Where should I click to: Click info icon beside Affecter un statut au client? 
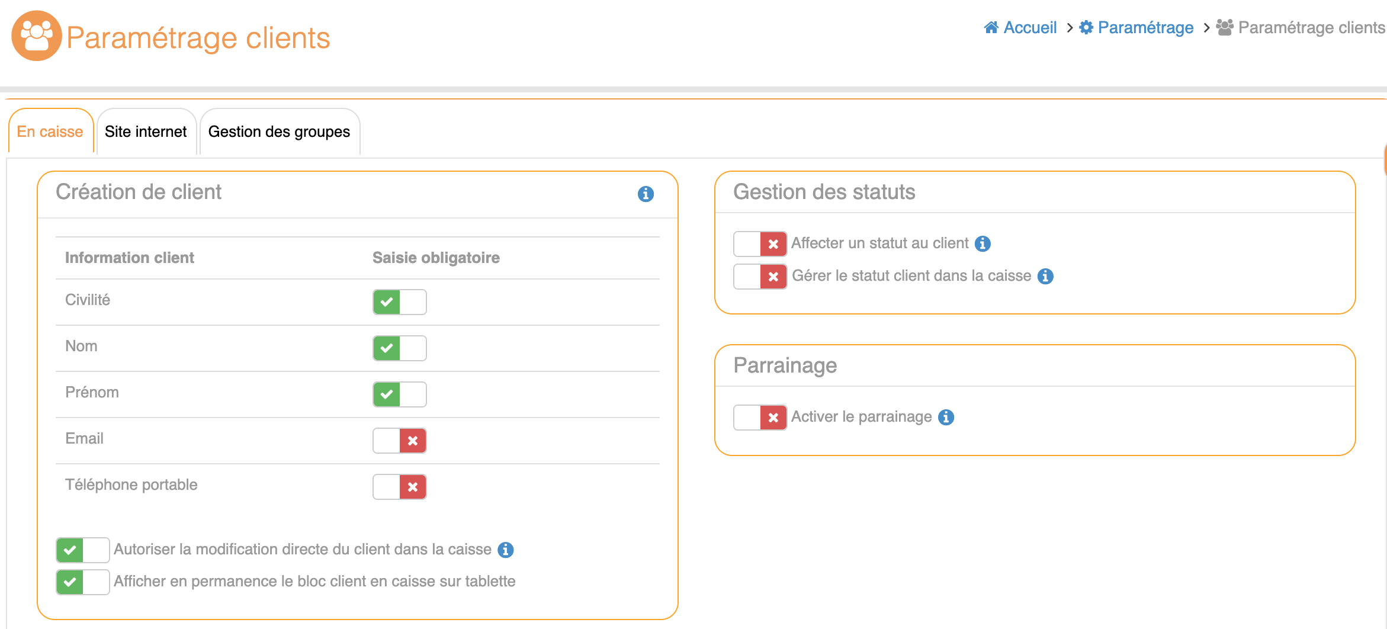tap(983, 243)
